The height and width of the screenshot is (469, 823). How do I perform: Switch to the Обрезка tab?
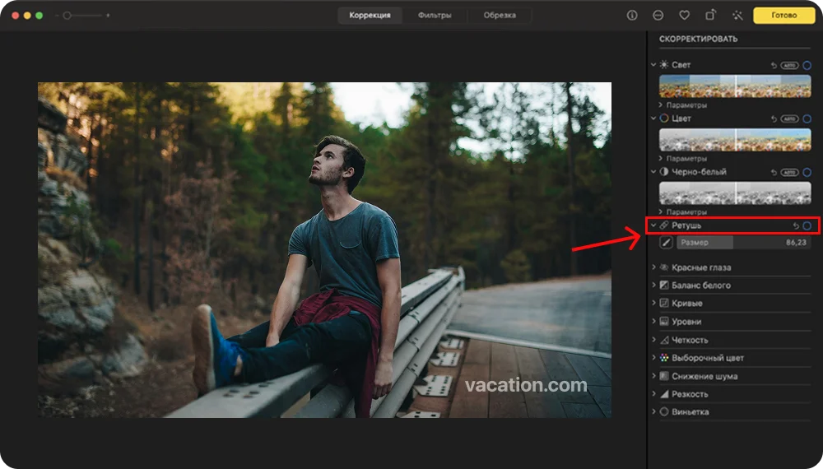(x=500, y=16)
